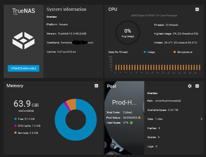The image size is (206, 157).
Task: Click the memory donut chart
Action: point(76,120)
